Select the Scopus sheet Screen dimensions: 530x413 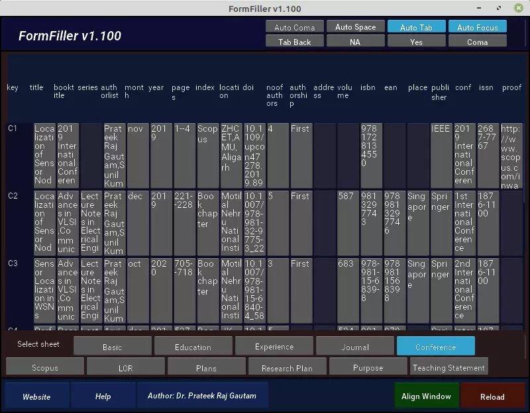[x=45, y=367]
